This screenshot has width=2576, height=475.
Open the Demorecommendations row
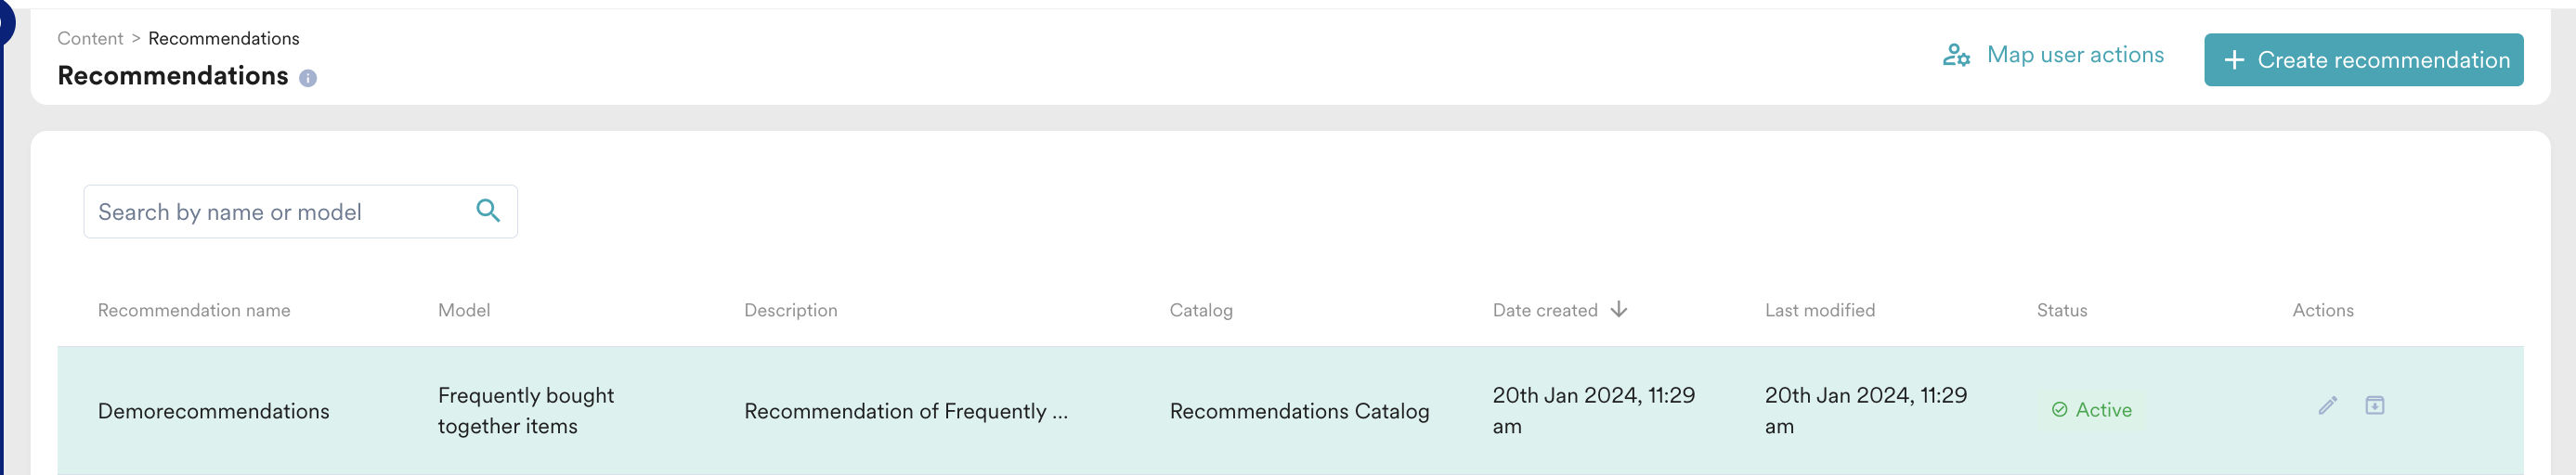[x=1290, y=411]
